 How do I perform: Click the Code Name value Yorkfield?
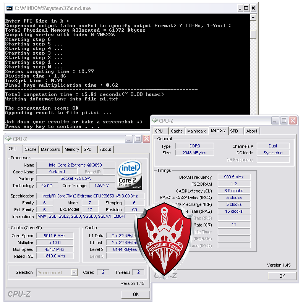[x=57, y=171]
